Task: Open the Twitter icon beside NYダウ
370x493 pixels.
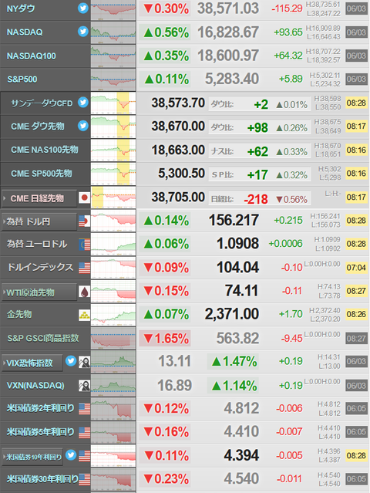Action: (x=83, y=8)
